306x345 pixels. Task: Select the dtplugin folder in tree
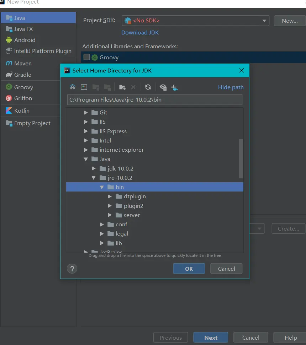tap(155, 196)
